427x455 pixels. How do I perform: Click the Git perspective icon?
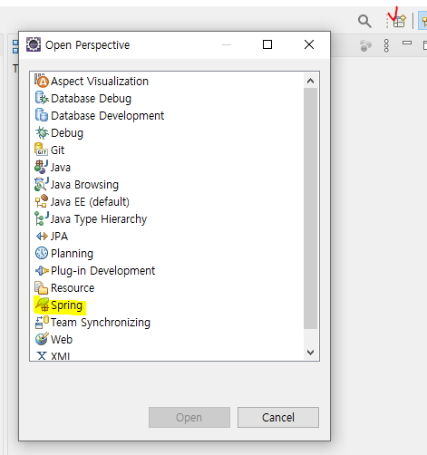(x=41, y=150)
